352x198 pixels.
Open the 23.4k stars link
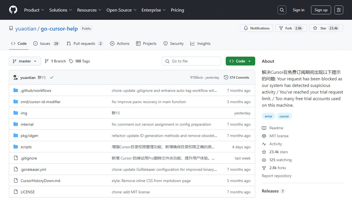tap(275, 152)
